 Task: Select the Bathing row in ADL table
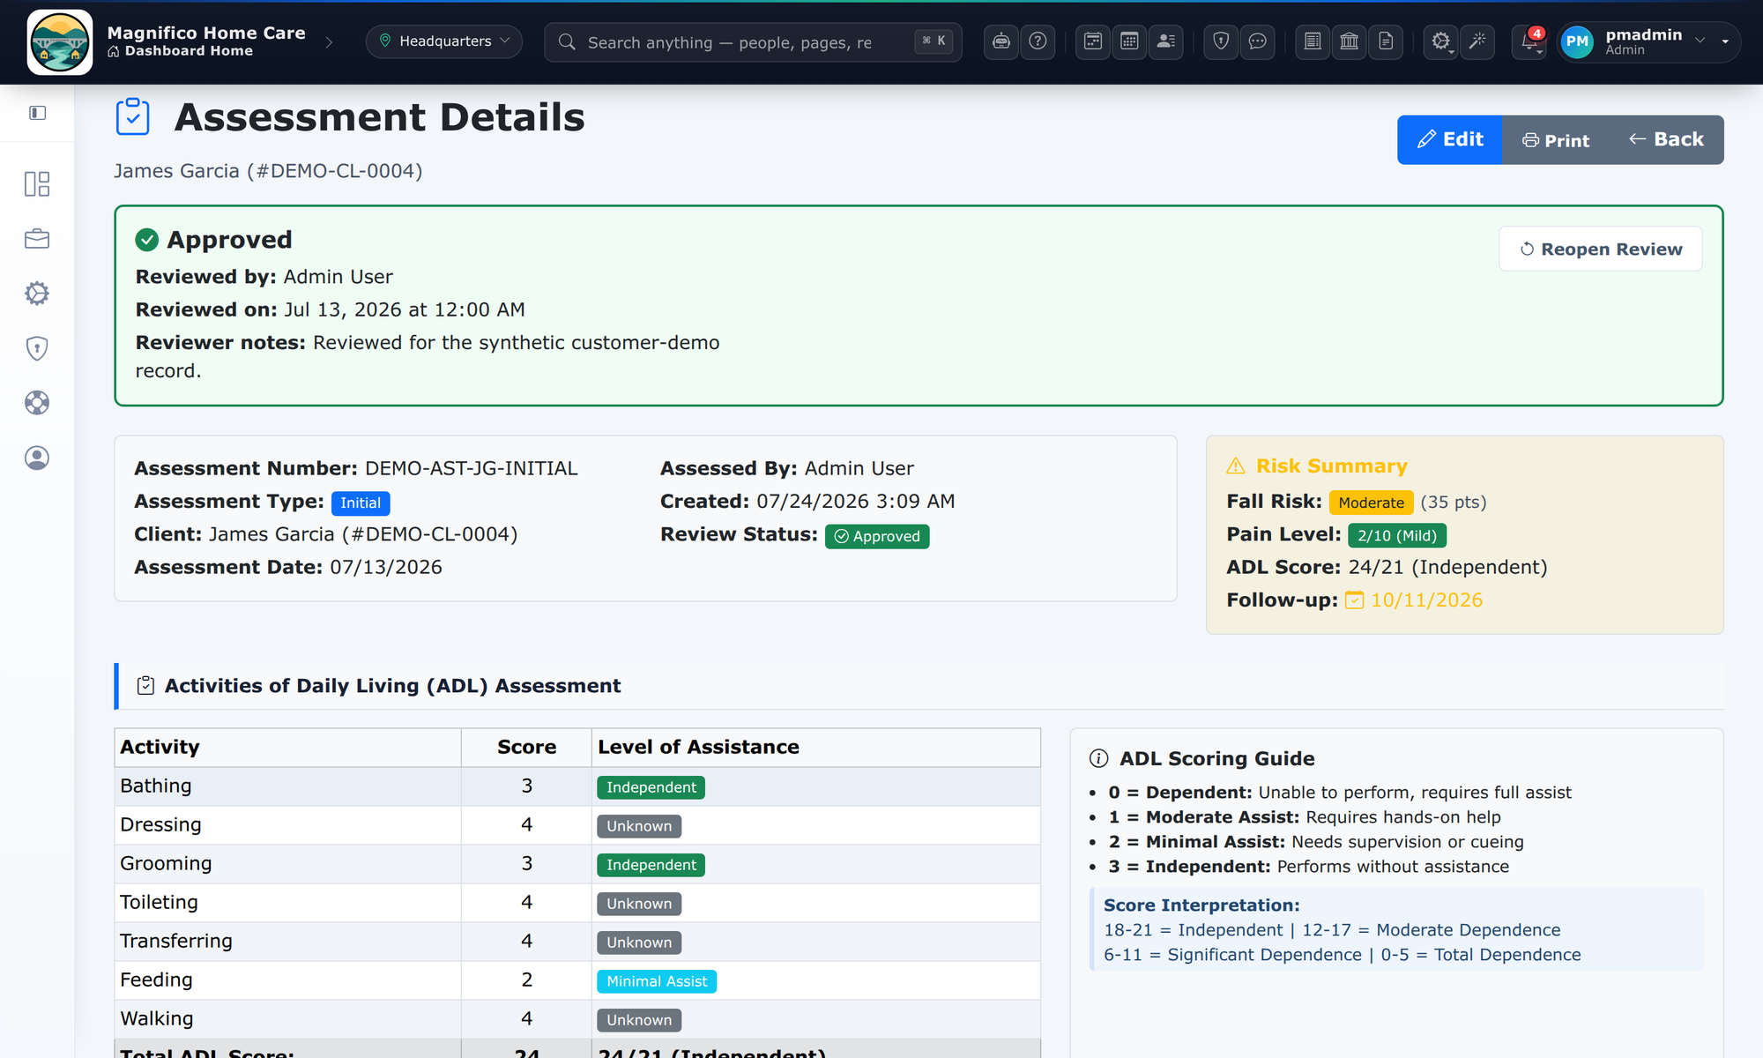[x=577, y=786]
